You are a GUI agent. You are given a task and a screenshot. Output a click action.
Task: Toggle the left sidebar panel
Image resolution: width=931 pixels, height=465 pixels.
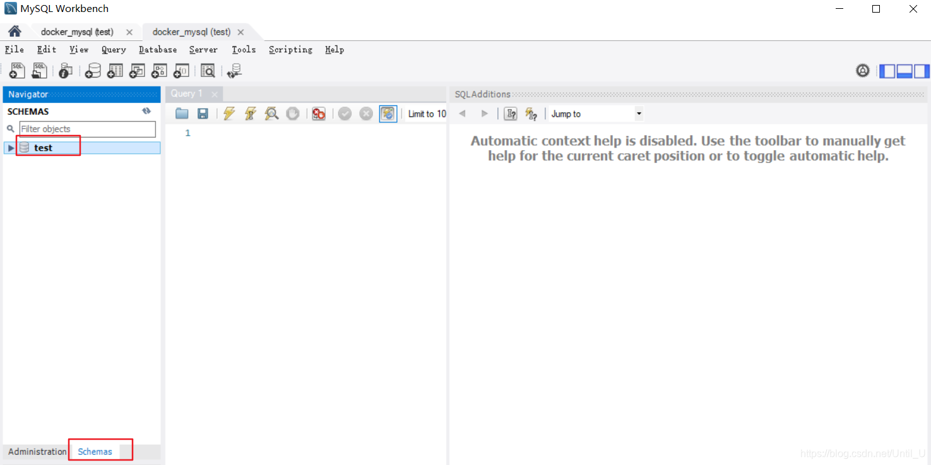tap(887, 71)
